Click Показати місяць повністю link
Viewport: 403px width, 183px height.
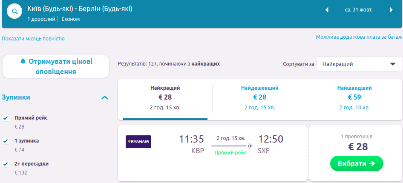tap(33, 39)
